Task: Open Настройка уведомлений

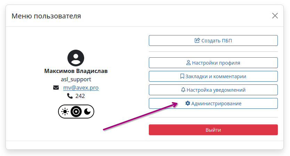Action: coord(213,90)
